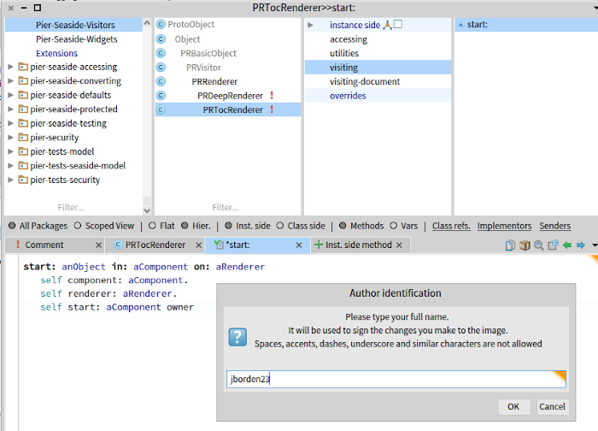Click the folder icon of pier-security

point(23,138)
